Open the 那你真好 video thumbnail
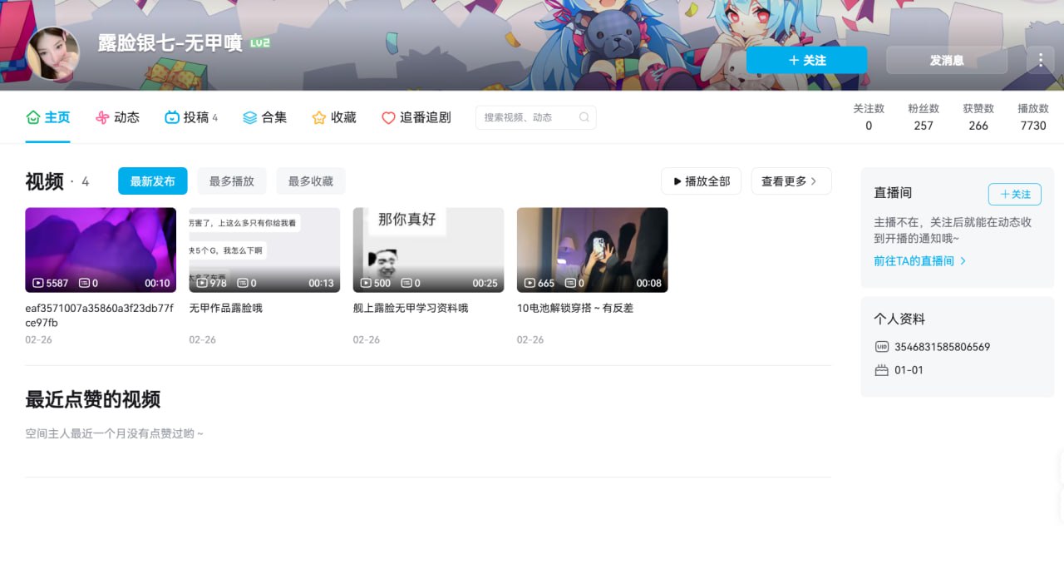Image resolution: width=1064 pixels, height=584 pixels. click(428, 250)
